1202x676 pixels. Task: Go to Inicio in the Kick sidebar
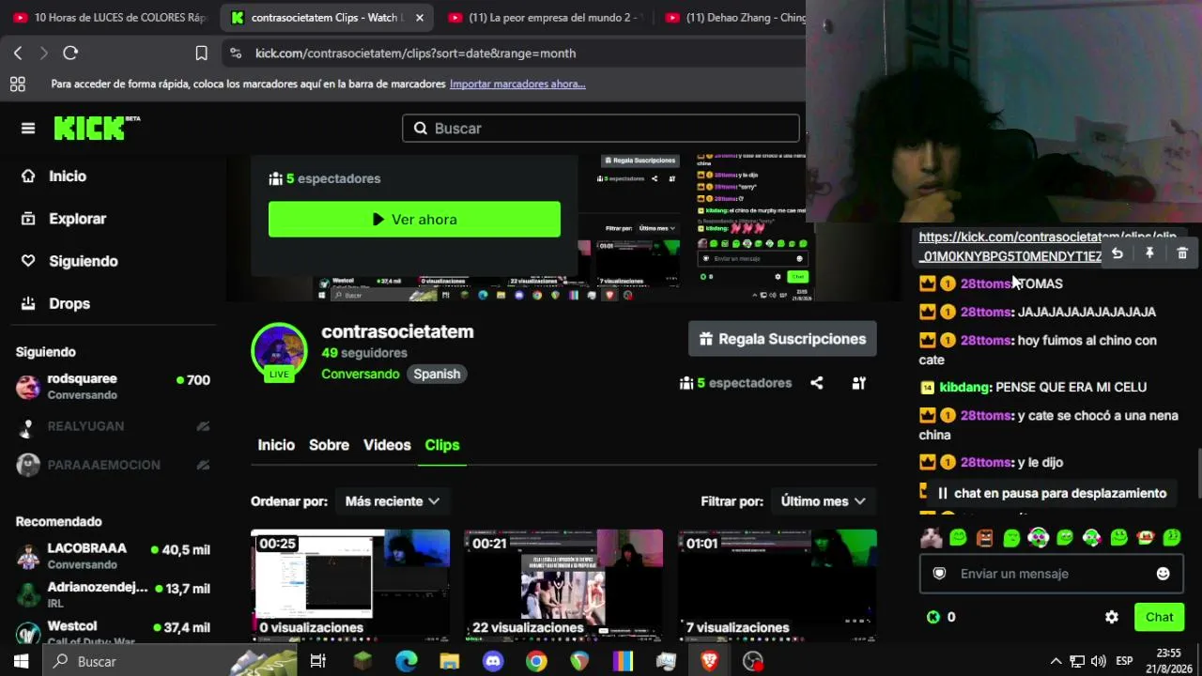(x=67, y=177)
